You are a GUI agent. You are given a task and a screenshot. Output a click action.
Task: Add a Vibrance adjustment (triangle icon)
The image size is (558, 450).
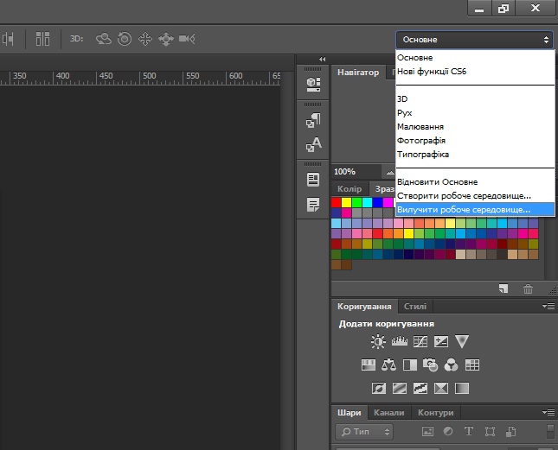[462, 341]
